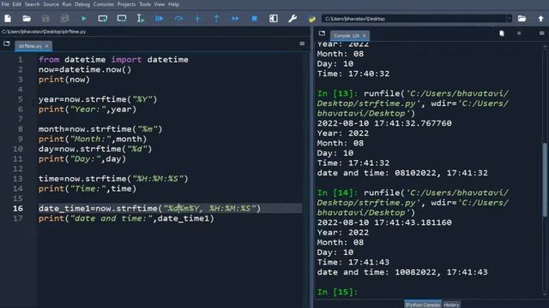
Task: Click the In [15] console prompt
Action: click(337, 292)
